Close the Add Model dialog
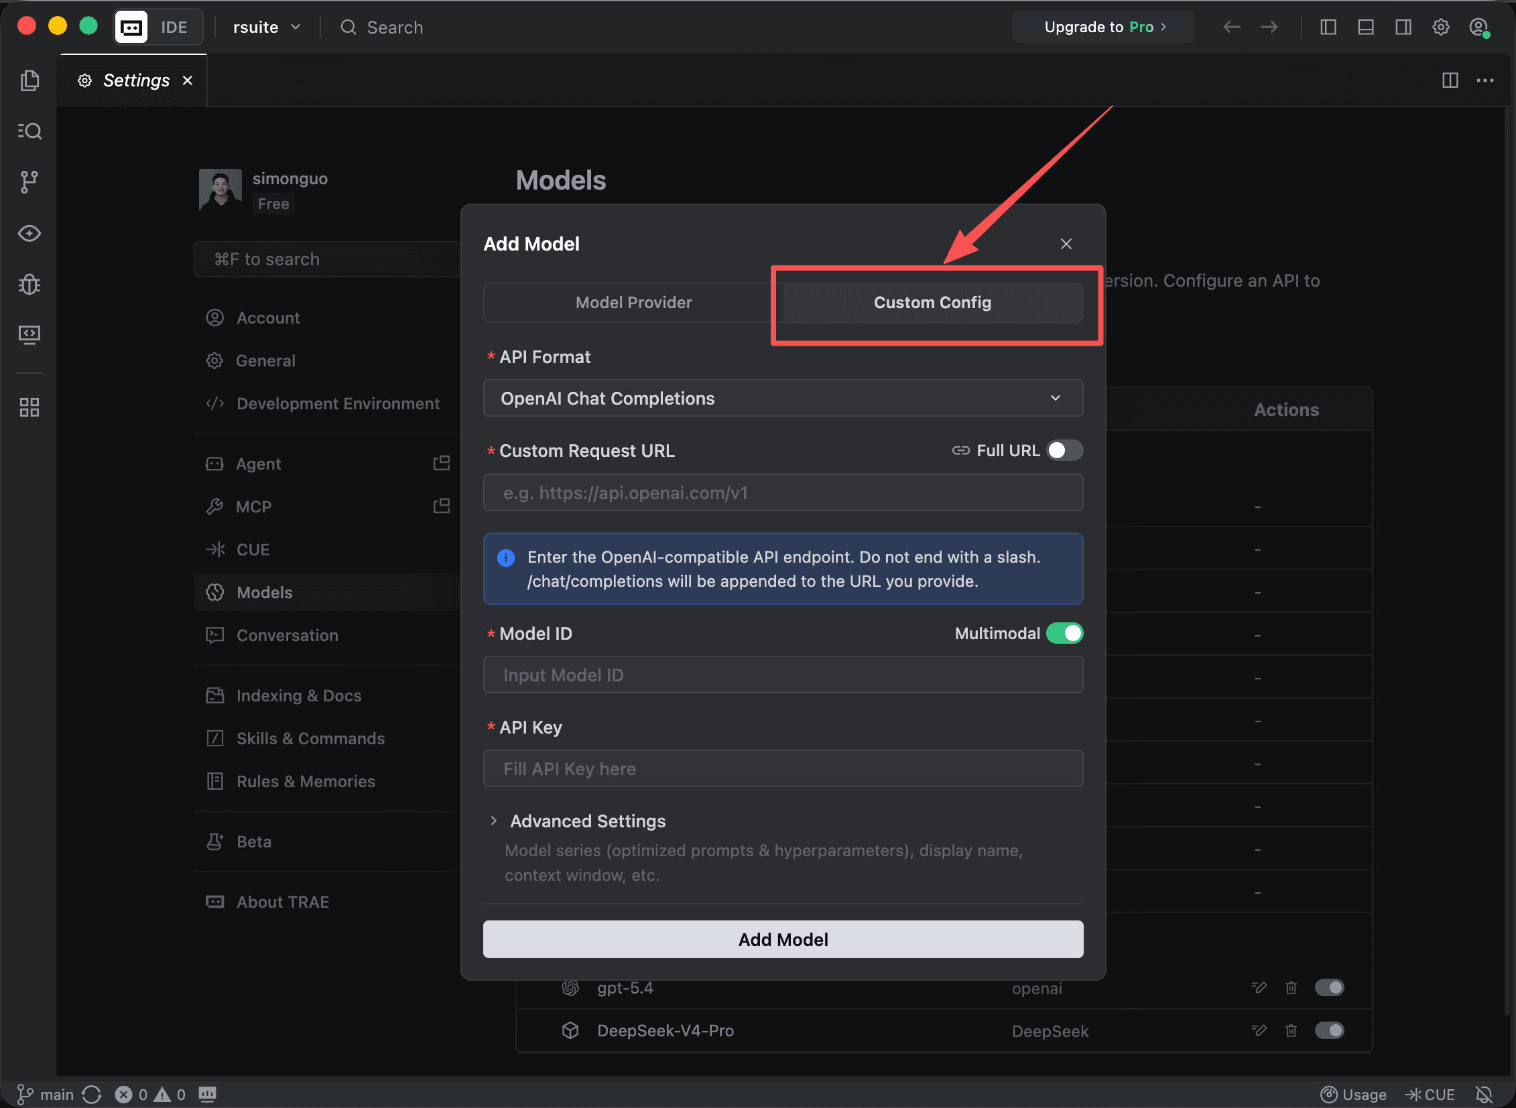Image resolution: width=1516 pixels, height=1108 pixels. coord(1066,244)
